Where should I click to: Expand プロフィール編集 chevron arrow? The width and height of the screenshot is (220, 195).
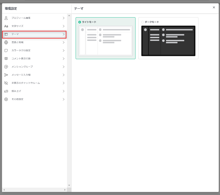(63, 18)
